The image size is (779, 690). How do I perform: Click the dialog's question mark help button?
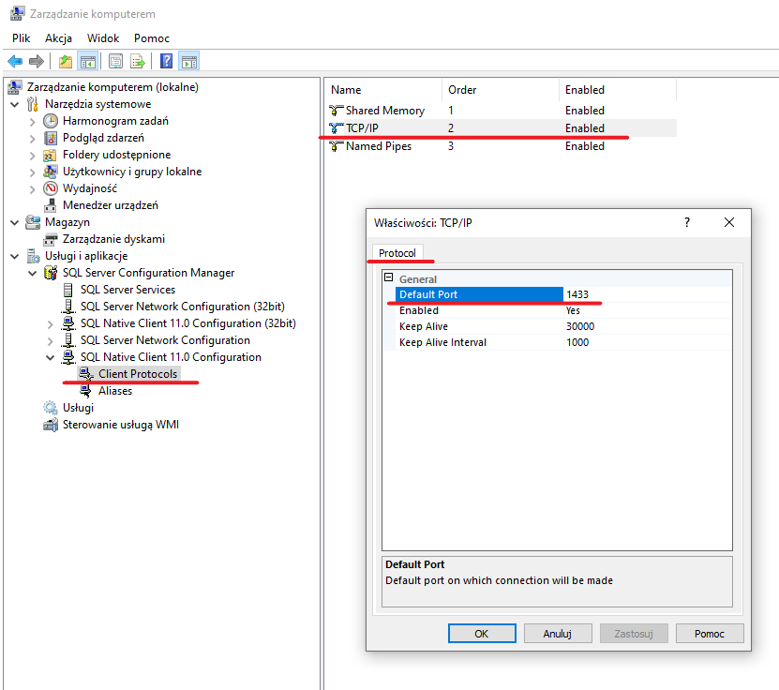(x=687, y=222)
